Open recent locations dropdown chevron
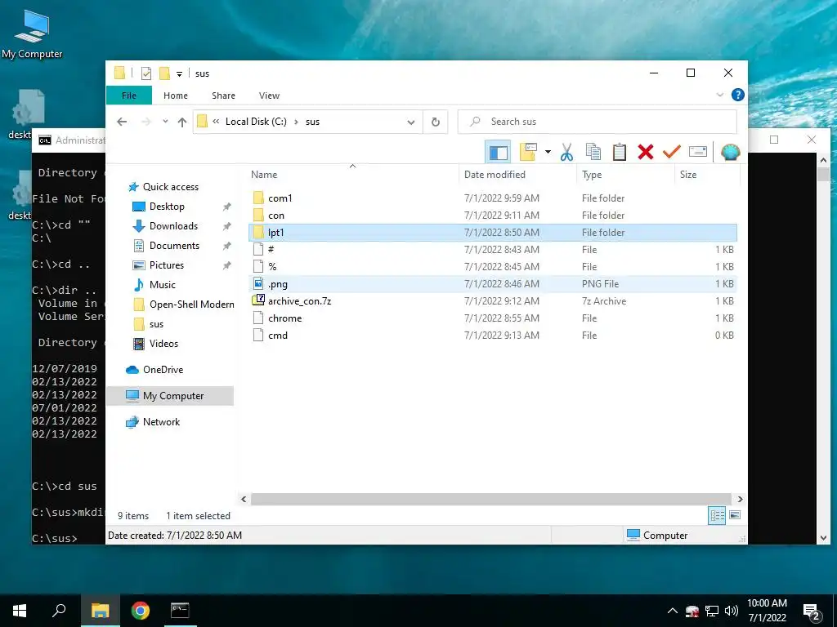The width and height of the screenshot is (837, 627). (165, 122)
